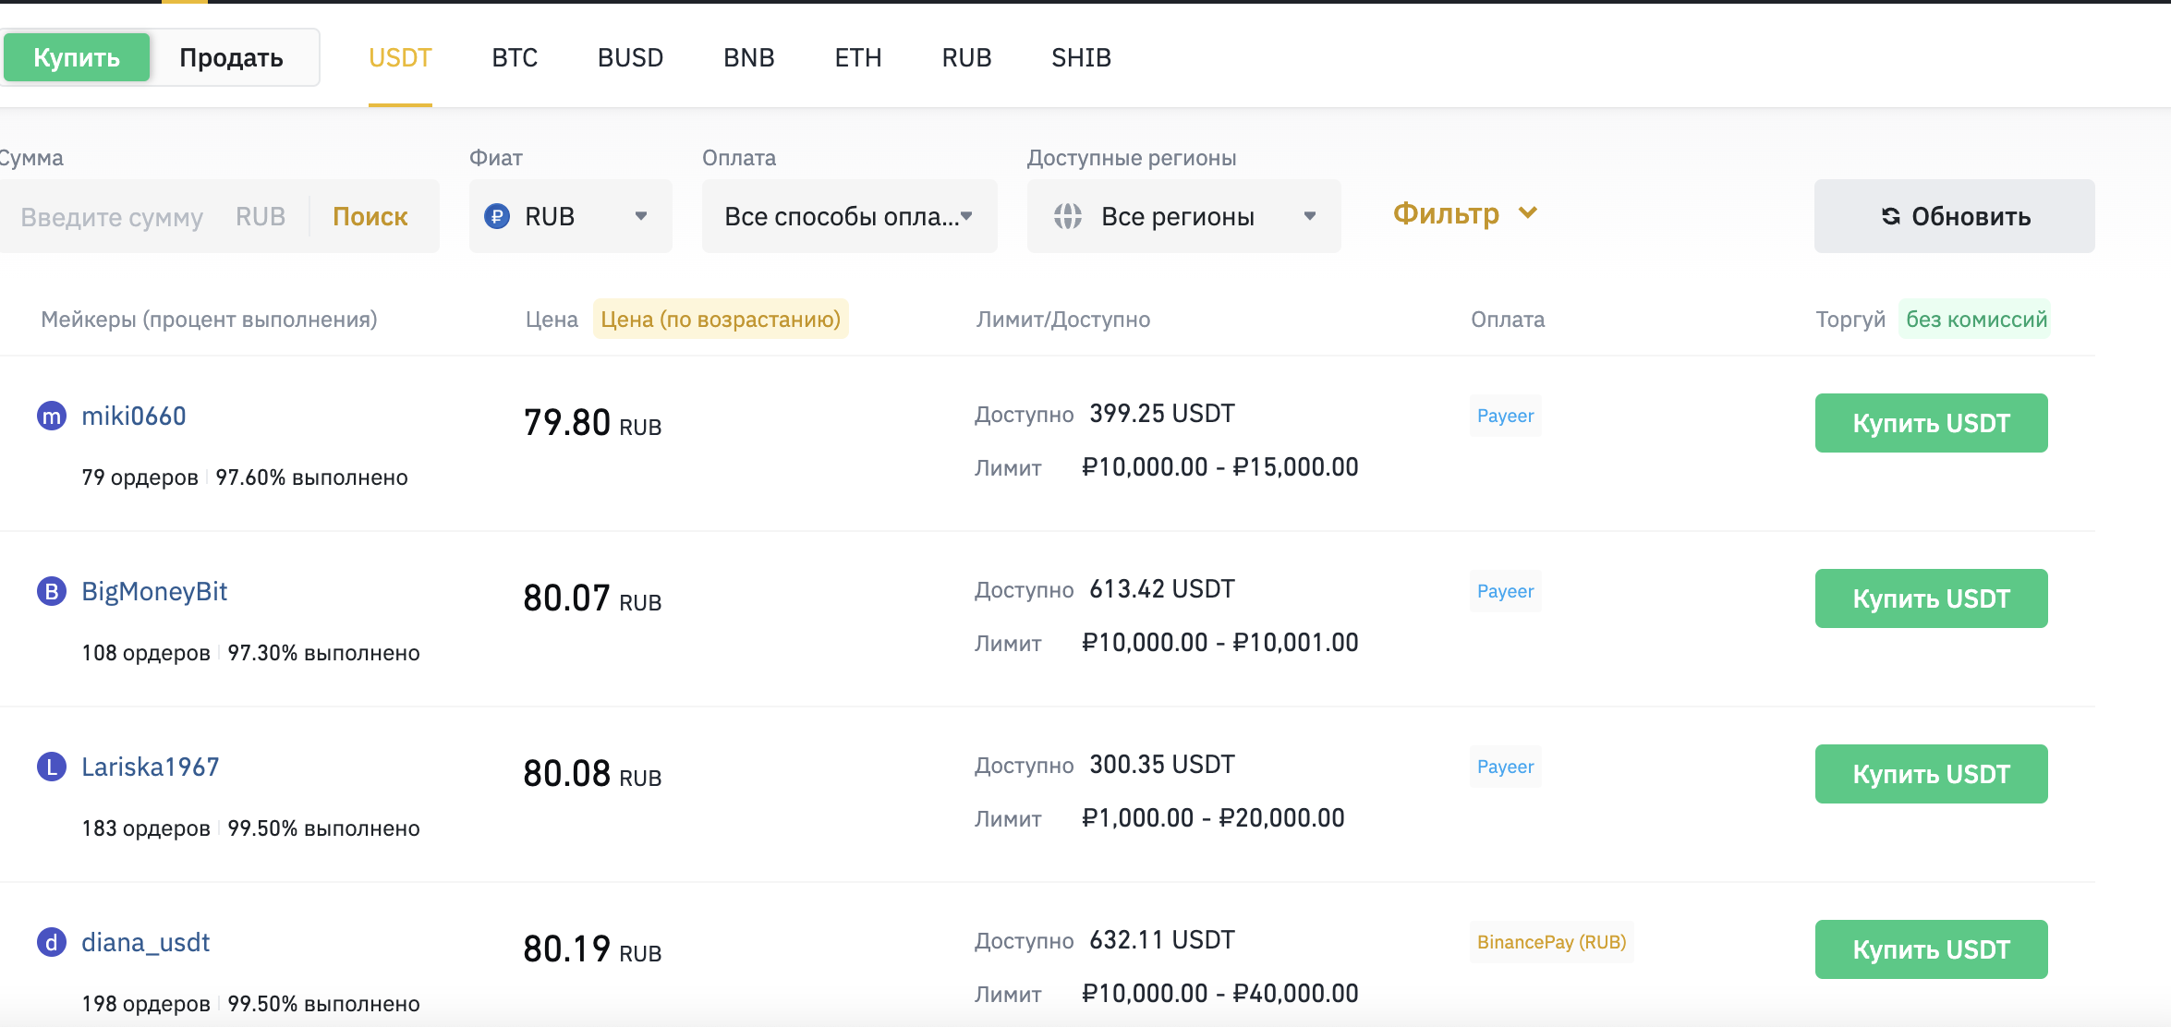Click the amount input field
Screen dimensions: 2171x1027
(x=112, y=217)
